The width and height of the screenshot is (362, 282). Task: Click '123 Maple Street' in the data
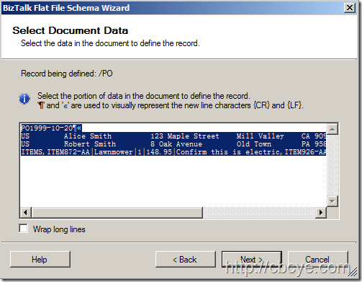(x=185, y=136)
